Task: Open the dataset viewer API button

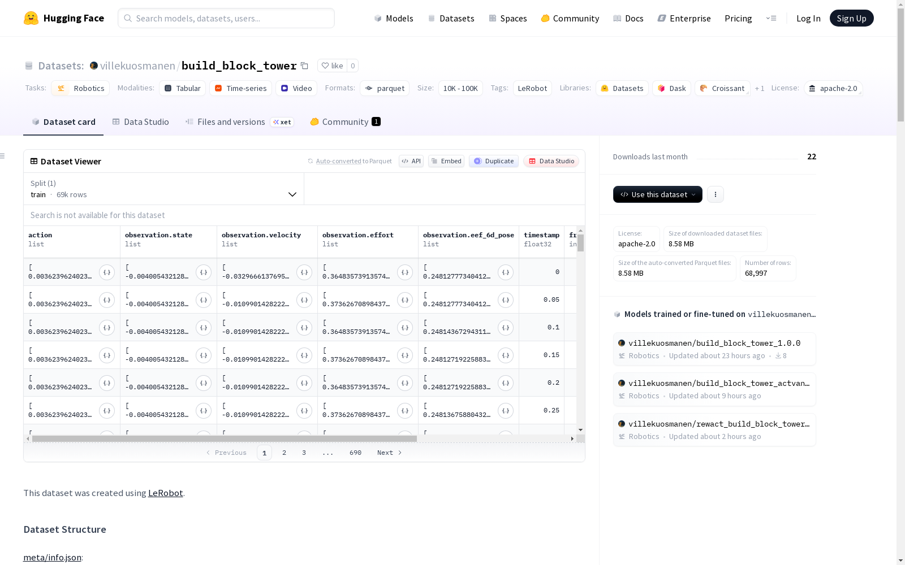Action: point(411,161)
